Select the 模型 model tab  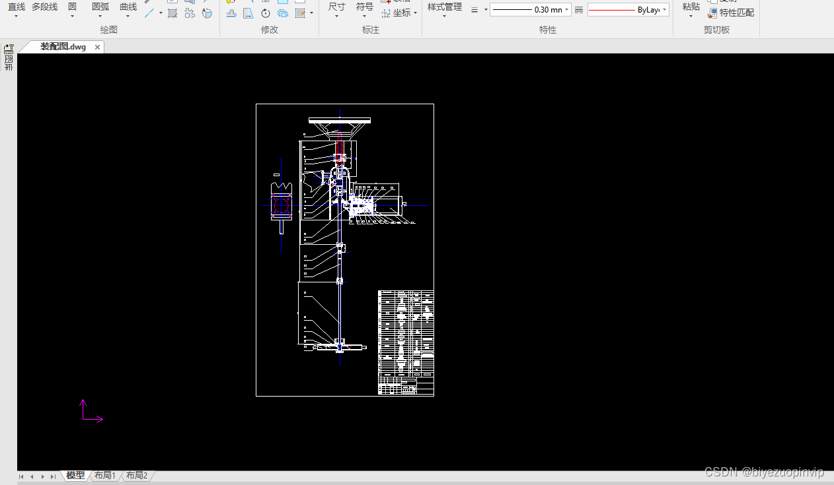point(75,475)
